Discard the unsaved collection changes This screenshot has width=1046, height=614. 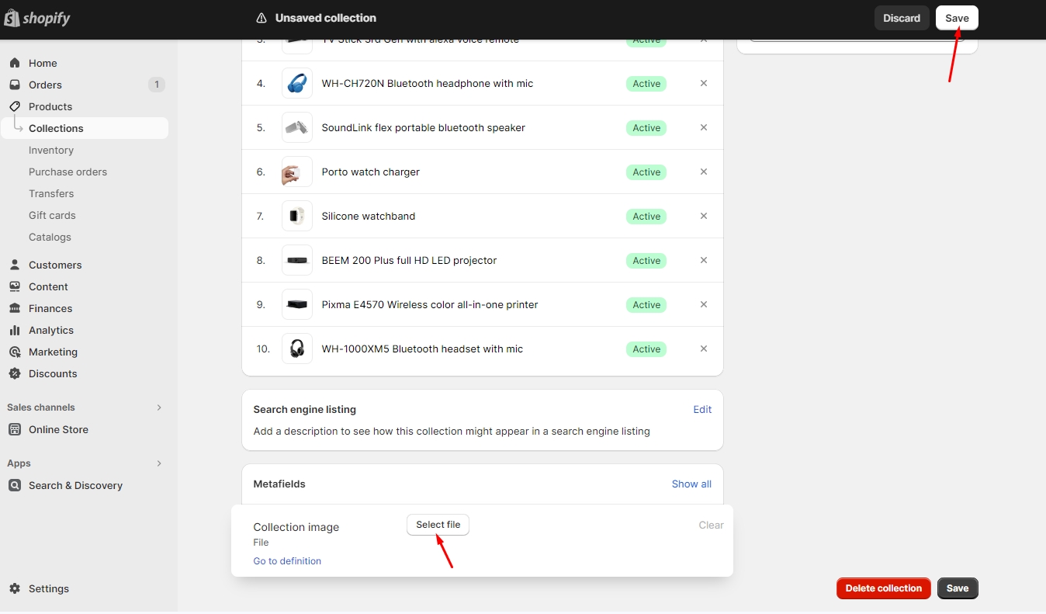(901, 18)
